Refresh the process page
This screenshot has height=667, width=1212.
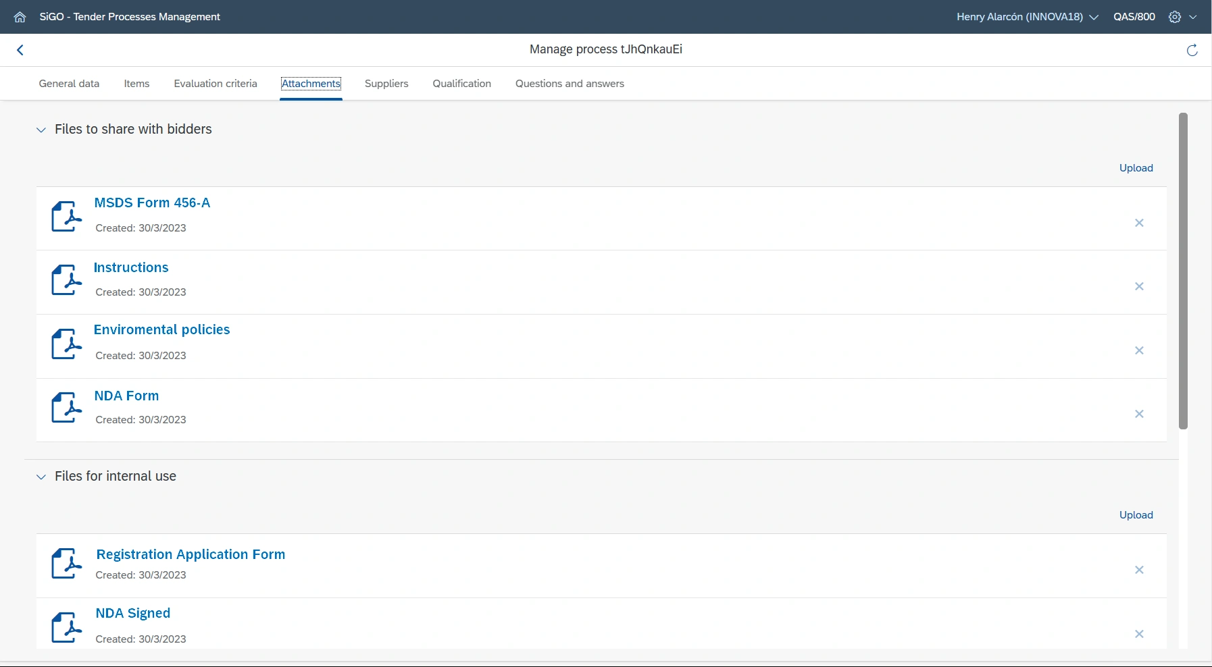1192,50
